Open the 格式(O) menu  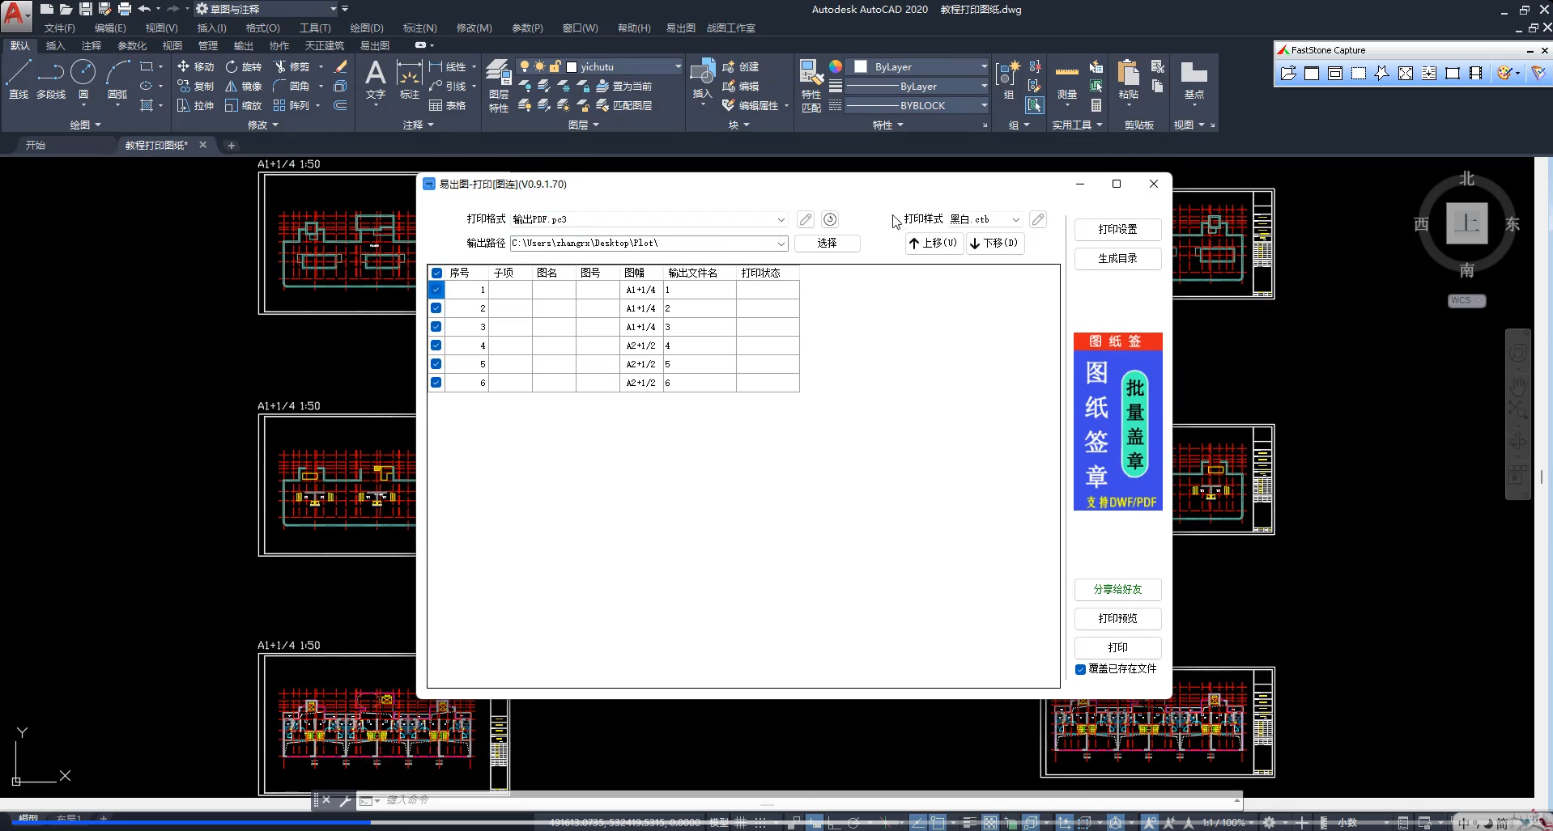pos(263,28)
